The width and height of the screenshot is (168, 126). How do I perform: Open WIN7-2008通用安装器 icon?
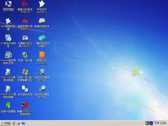(8, 72)
